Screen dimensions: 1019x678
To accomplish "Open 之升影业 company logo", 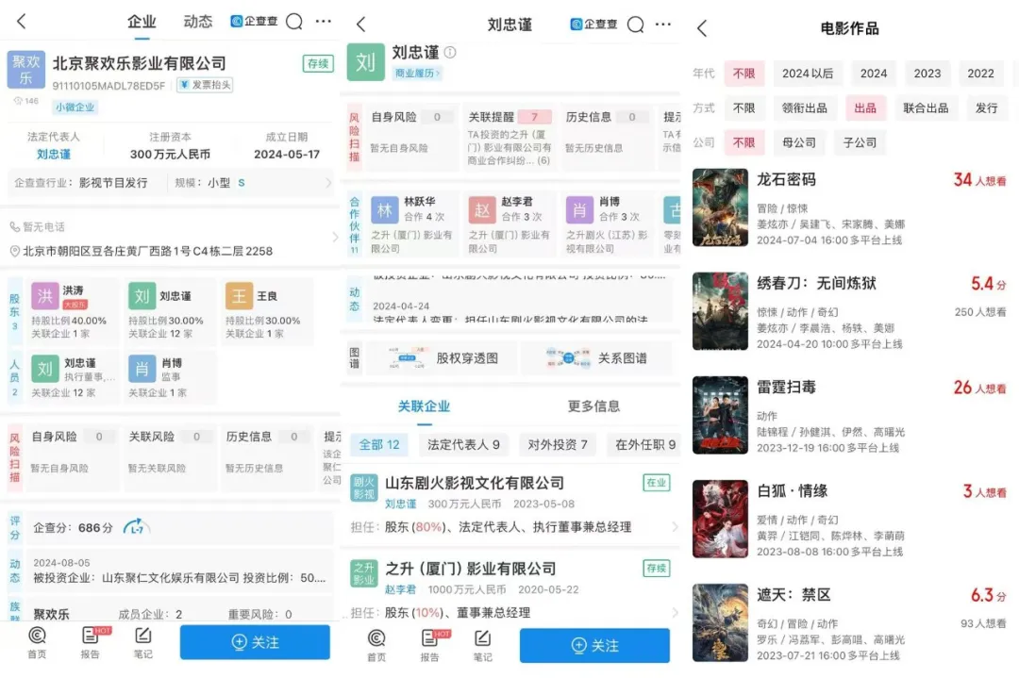I will (363, 573).
